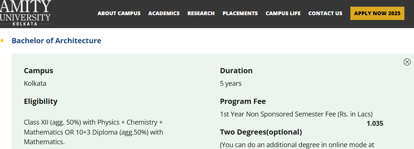Close the program details panel

(407, 62)
